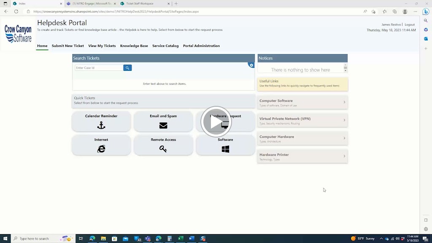Open View My Tickets menu item
The image size is (432, 243).
click(102, 46)
